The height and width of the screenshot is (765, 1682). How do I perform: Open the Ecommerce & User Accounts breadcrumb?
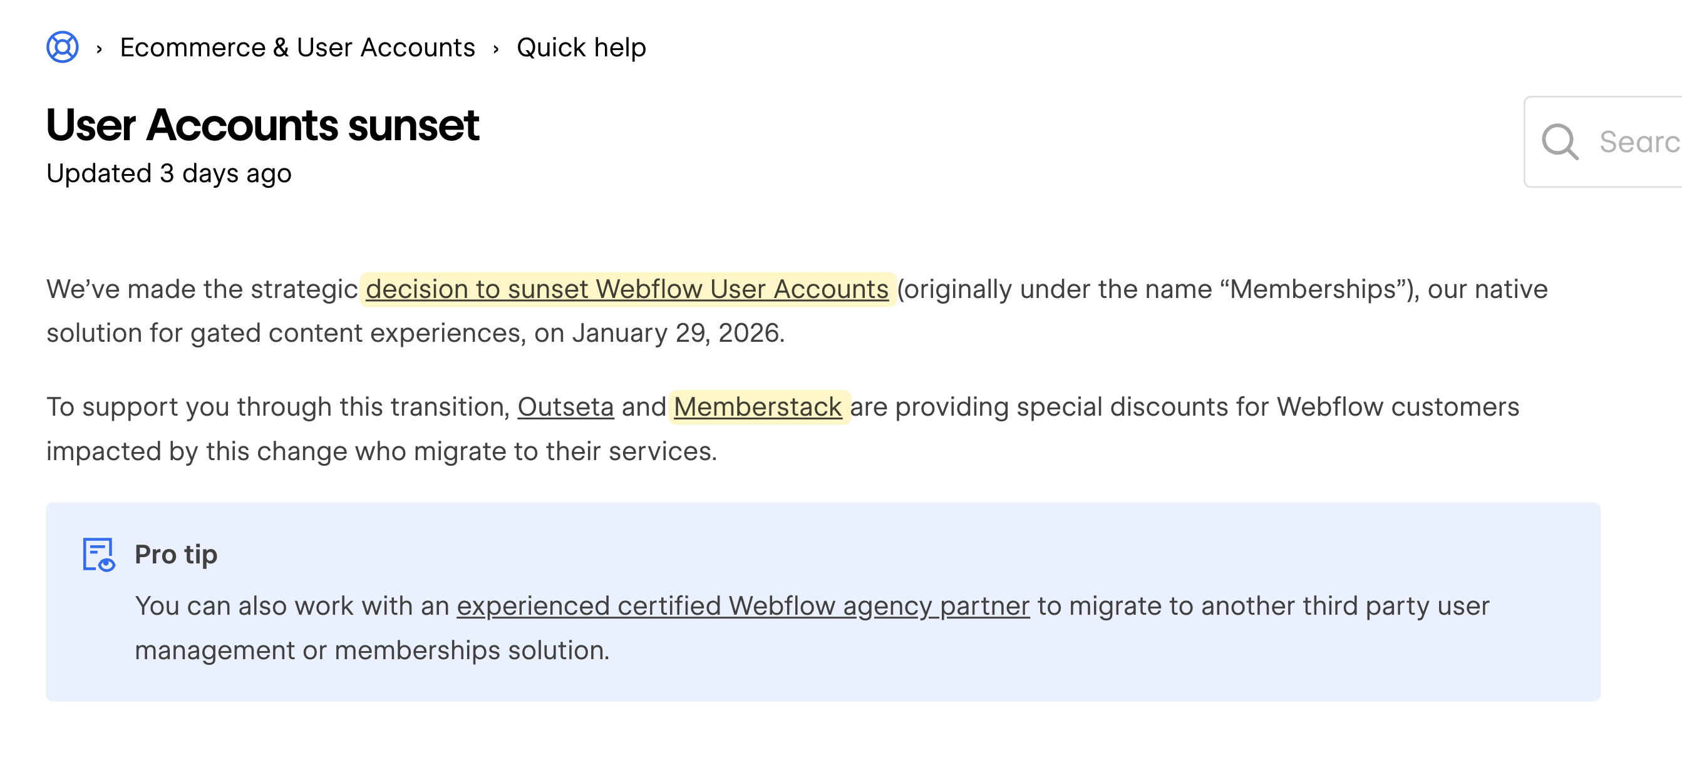(297, 46)
